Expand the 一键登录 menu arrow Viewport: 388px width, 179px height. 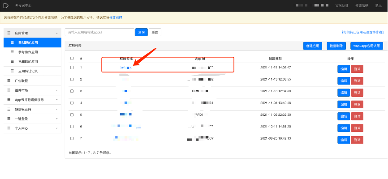[56, 119]
